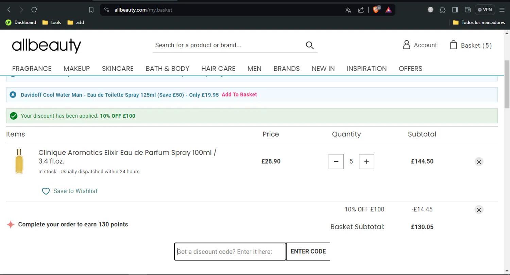
Task: Click the page vertical scrollbar thumb
Action: (x=507, y=84)
